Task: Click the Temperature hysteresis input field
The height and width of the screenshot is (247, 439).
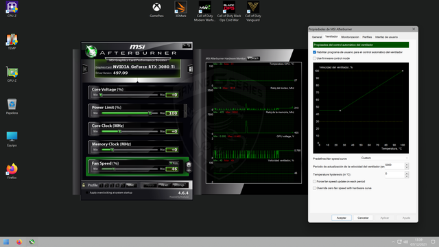Action: 394,174
